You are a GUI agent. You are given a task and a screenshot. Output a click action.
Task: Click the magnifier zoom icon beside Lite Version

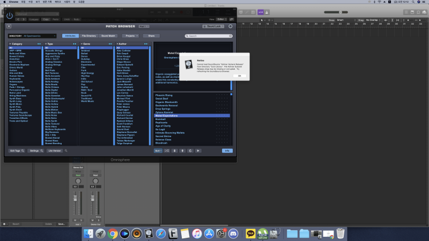pos(66,151)
